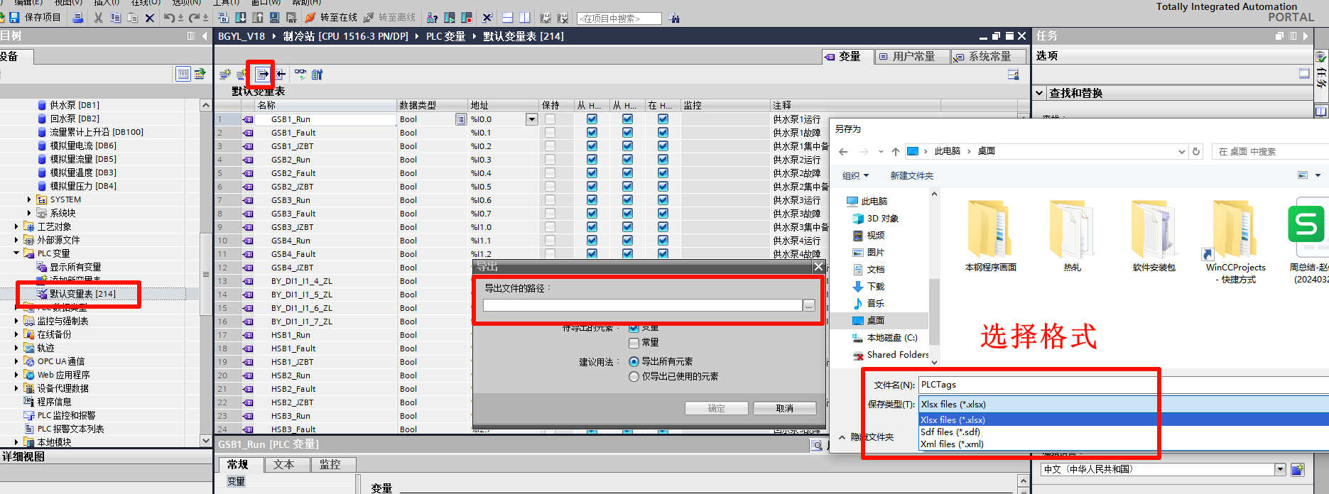Toggle the 保持 checkbox for GSB1_Run
Viewport: 1329px width, 494px height.
(x=550, y=119)
